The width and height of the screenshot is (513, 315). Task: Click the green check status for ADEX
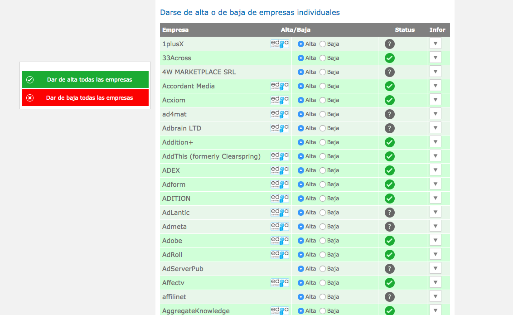click(x=389, y=170)
